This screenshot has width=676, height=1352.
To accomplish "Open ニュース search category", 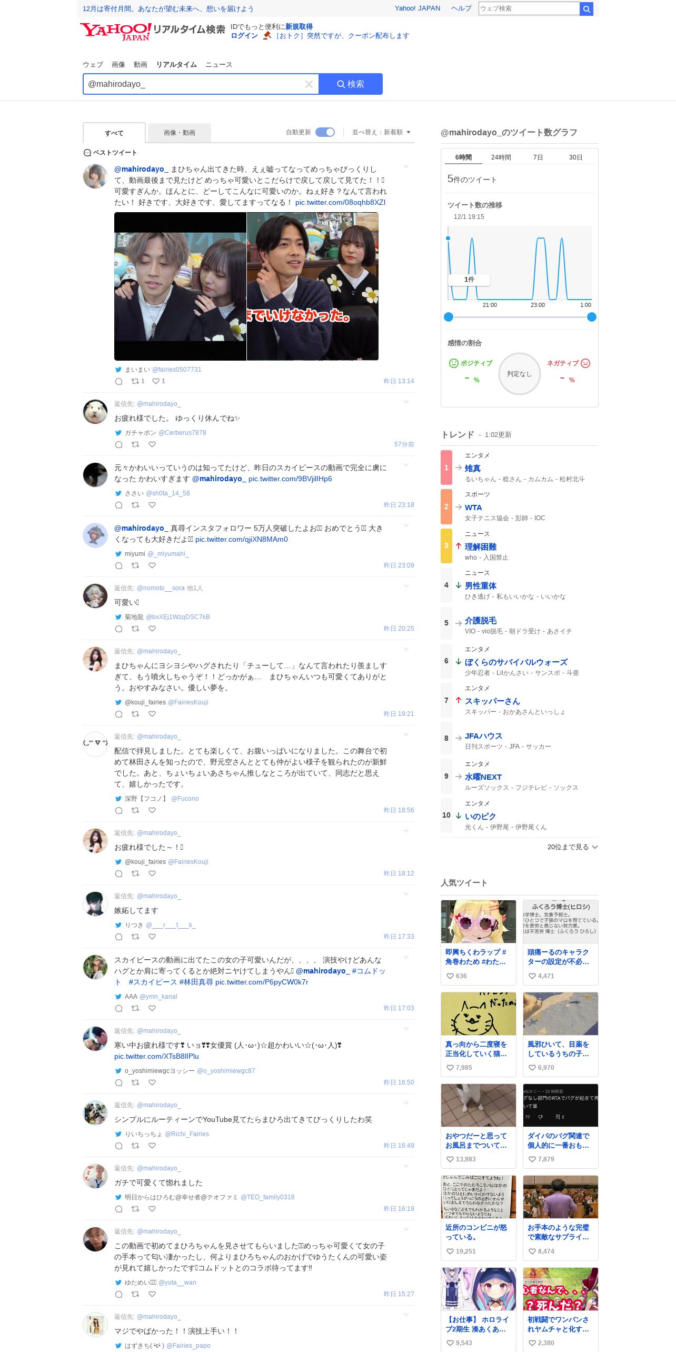I will pyautogui.click(x=218, y=65).
